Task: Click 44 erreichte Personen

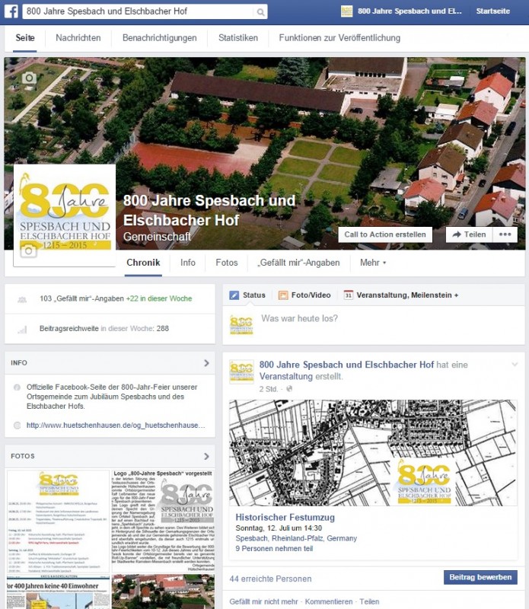Action: pyautogui.click(x=270, y=579)
